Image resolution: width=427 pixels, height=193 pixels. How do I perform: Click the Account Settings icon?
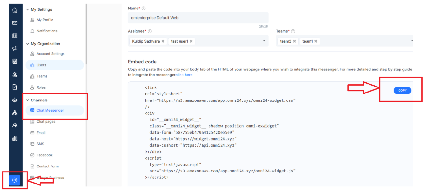point(32,54)
